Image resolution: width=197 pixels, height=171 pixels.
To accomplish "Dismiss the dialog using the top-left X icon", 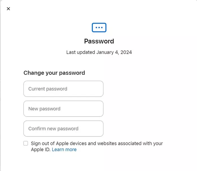I will (8, 9).
